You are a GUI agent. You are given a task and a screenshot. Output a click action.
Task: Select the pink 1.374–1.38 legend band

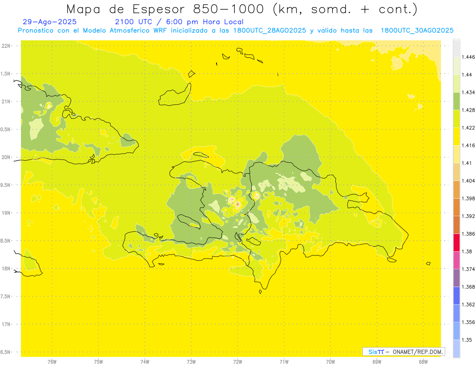[456, 260]
